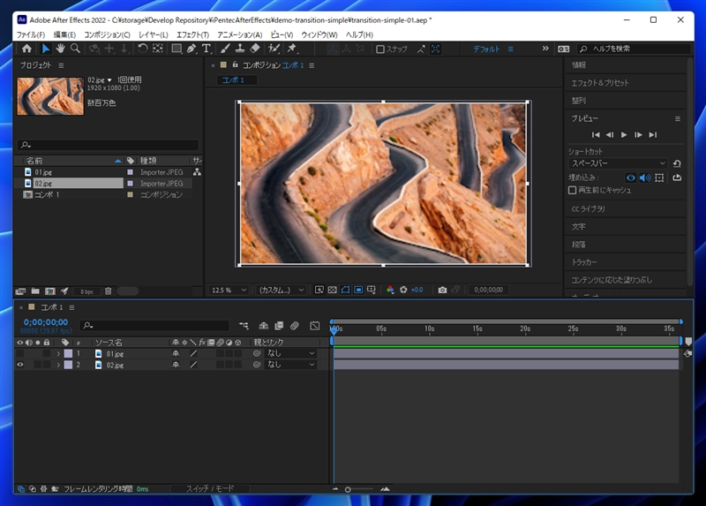The width and height of the screenshot is (706, 506).
Task: Select the Eraser tool
Action: [255, 49]
